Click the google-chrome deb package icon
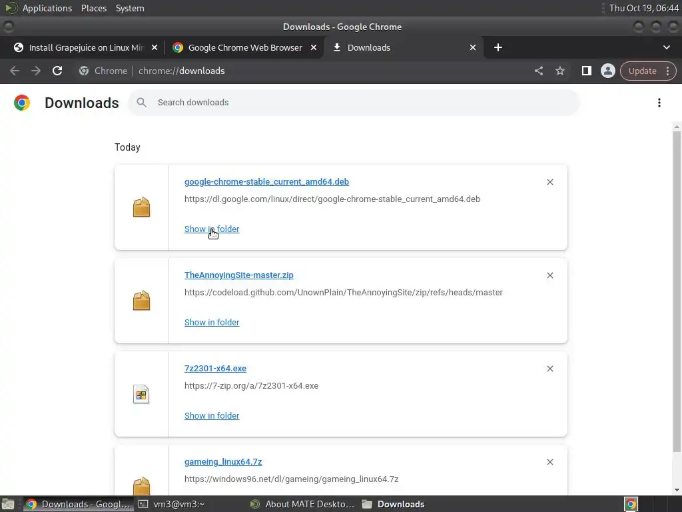 (x=141, y=207)
